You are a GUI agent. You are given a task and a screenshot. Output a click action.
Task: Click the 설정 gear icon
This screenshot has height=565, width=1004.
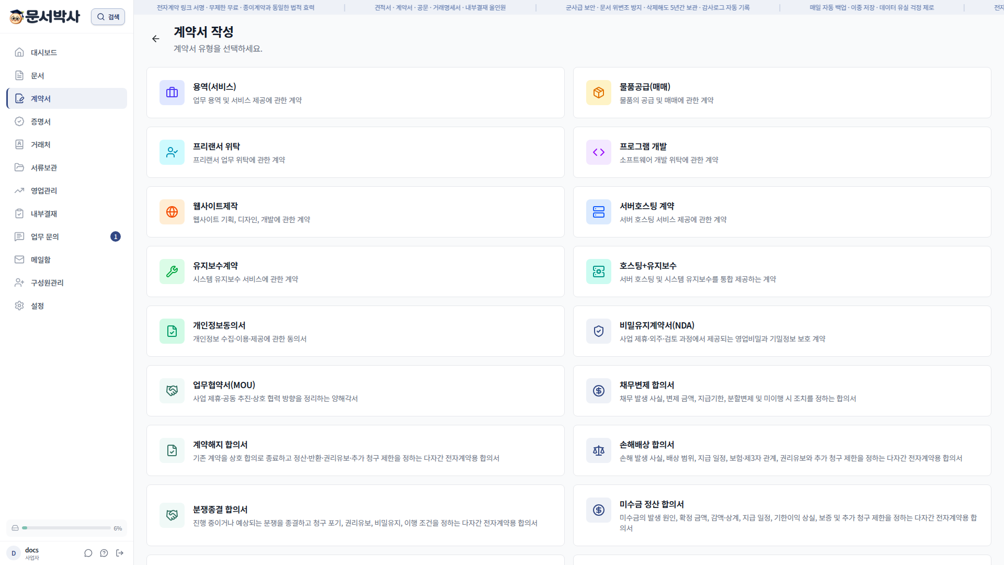click(19, 306)
